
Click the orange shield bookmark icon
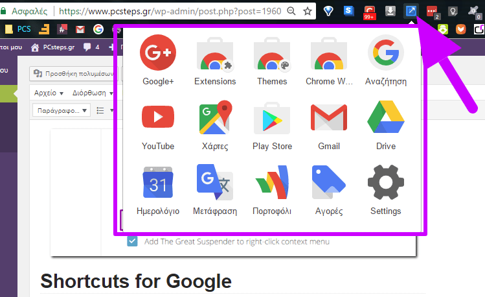[460, 29]
